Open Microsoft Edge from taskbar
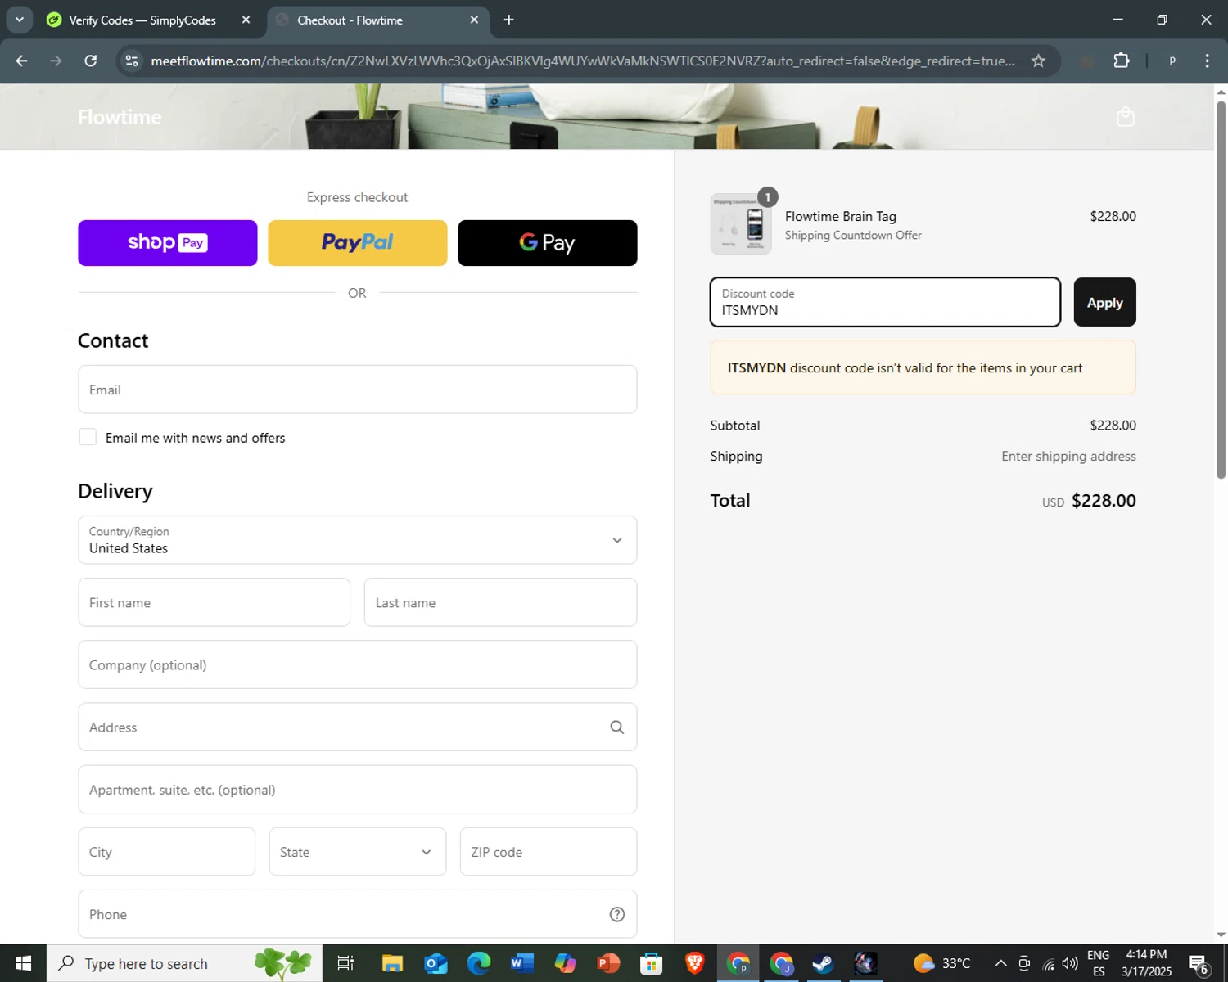The image size is (1228, 982). 479,963
